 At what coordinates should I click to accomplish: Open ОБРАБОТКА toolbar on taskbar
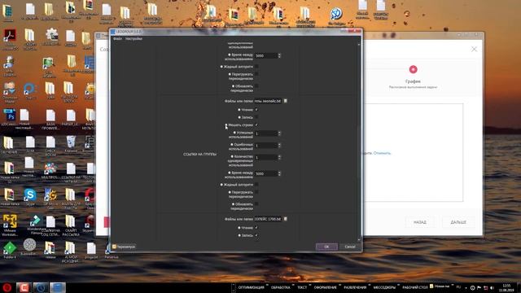(x=280, y=287)
